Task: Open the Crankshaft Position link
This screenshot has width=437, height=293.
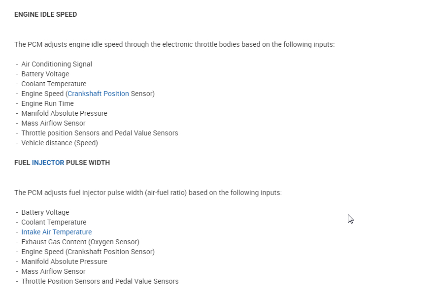Action: tap(98, 94)
